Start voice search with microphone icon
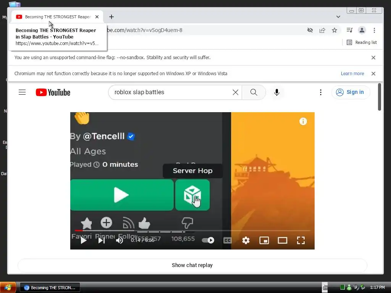Viewport: 391px width, 293px height. (x=276, y=92)
